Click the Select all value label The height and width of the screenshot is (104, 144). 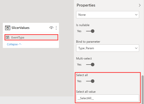point(86,92)
